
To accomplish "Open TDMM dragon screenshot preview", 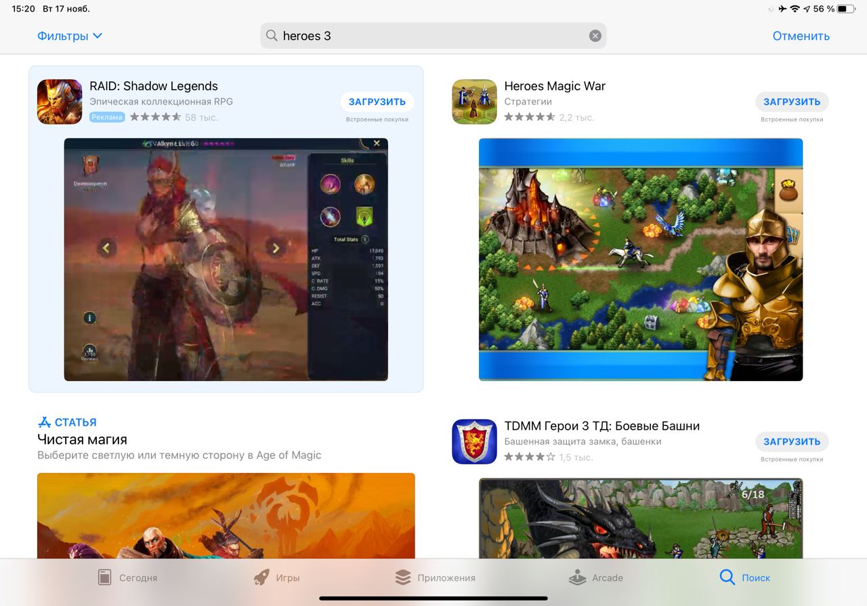I will click(641, 519).
